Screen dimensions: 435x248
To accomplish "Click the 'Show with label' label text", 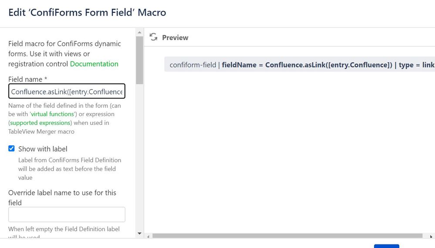I will 43,149.
